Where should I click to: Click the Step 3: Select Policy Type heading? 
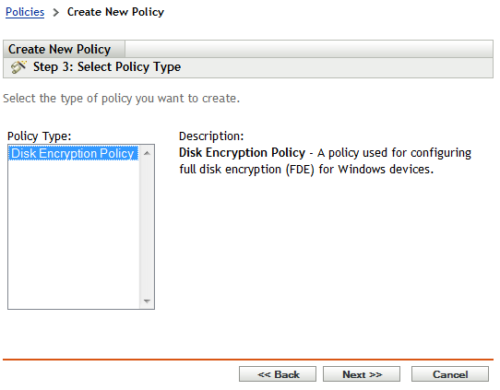coord(107,67)
